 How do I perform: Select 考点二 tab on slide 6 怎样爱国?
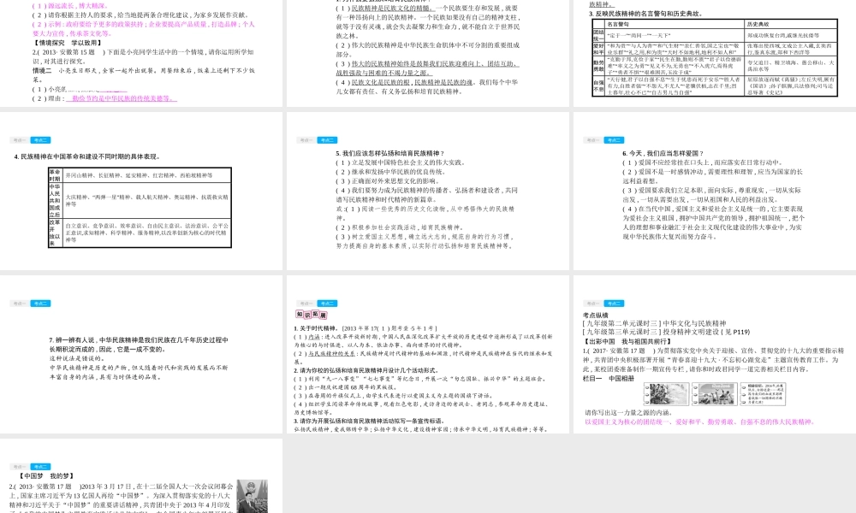point(614,140)
